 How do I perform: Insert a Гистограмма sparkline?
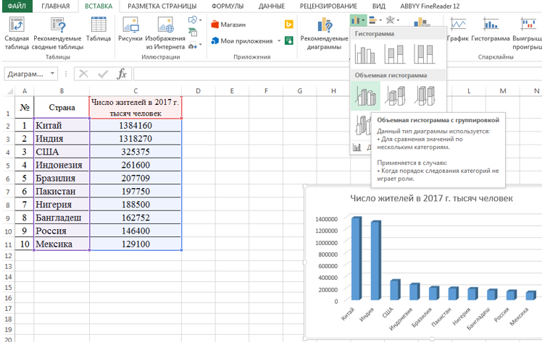point(490,27)
